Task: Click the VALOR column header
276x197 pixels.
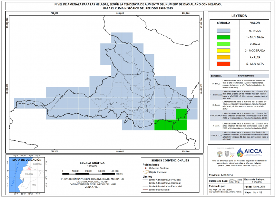Action: pos(255,23)
